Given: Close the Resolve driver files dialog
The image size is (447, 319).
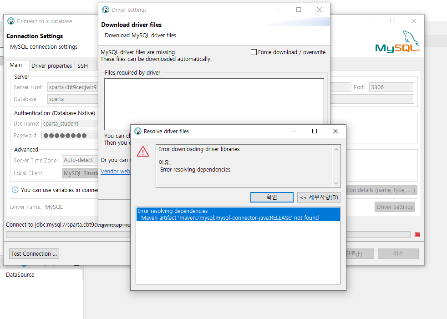Looking at the screenshot, I should pos(335,131).
